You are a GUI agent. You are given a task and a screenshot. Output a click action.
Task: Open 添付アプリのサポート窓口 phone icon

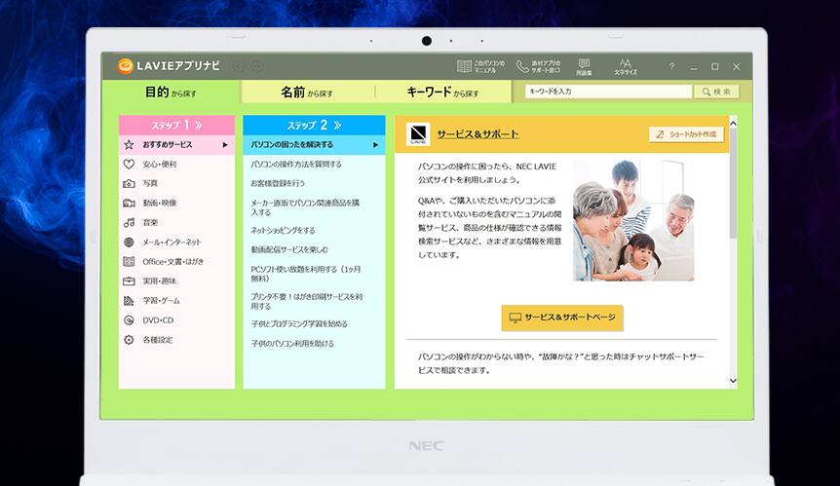pyautogui.click(x=521, y=66)
